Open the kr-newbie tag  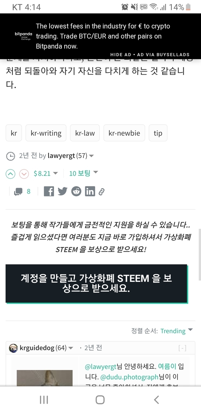124,133
